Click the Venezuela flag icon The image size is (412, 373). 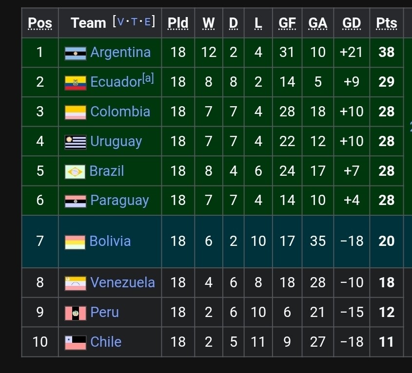pyautogui.click(x=76, y=283)
